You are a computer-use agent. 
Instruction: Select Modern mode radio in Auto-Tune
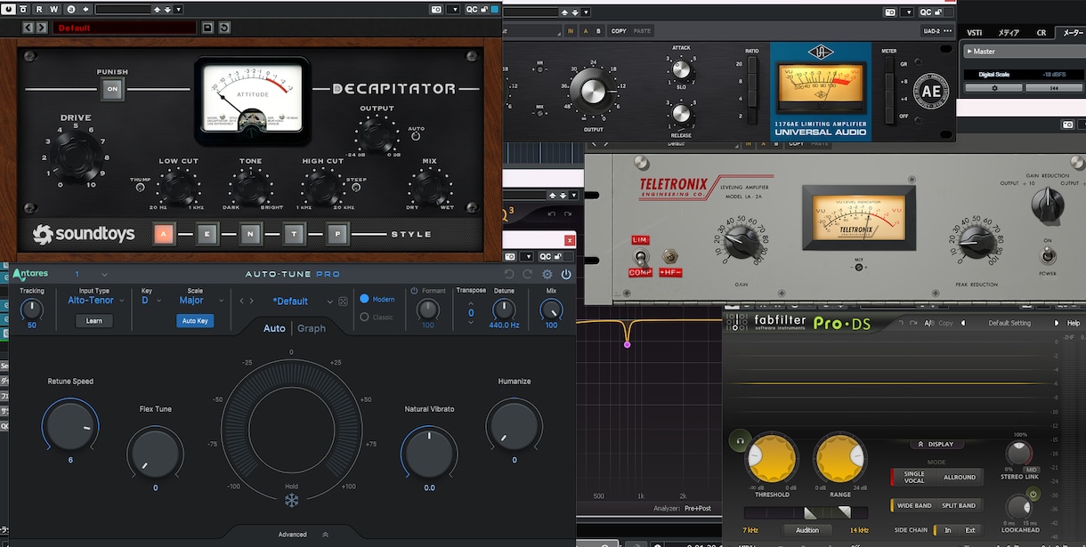pos(364,299)
